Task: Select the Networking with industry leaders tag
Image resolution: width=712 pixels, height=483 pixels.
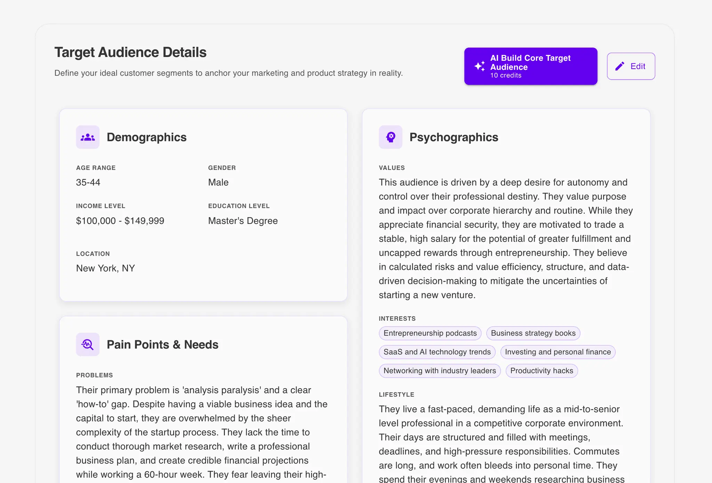Action: coord(439,370)
